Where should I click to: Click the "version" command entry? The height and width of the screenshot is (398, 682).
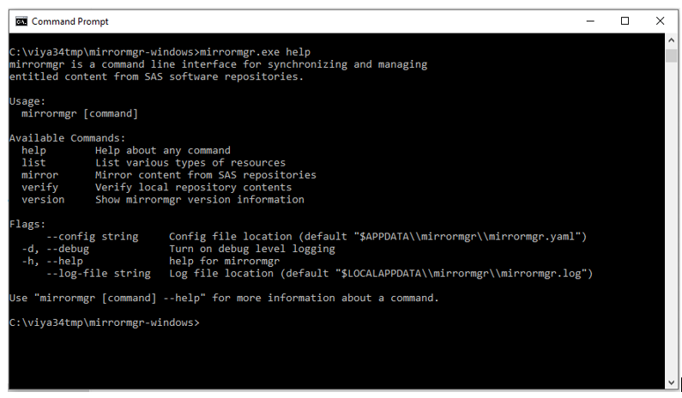click(x=43, y=200)
